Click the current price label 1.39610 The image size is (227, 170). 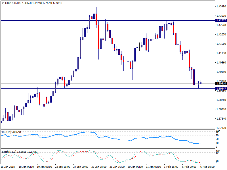[221, 83]
